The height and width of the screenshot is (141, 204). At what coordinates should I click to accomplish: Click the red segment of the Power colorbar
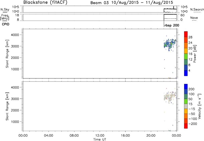186,34
